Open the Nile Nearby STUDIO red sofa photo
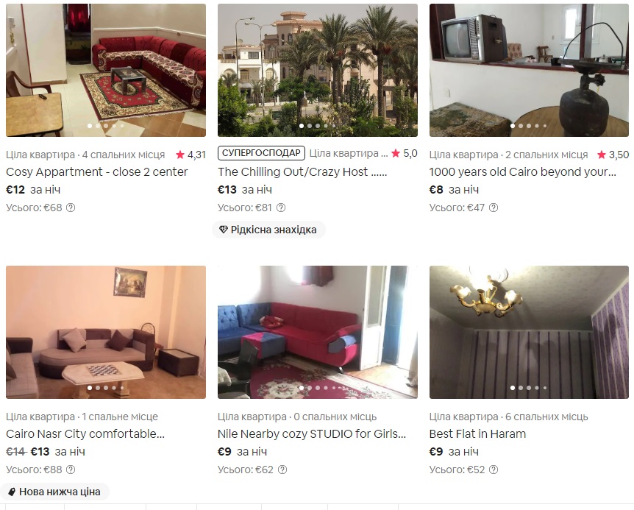The image size is (634, 510). pyautogui.click(x=318, y=332)
